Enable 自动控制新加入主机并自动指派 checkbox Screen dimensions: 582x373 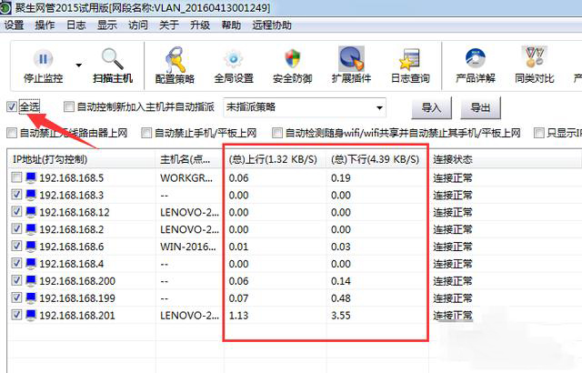tap(69, 107)
